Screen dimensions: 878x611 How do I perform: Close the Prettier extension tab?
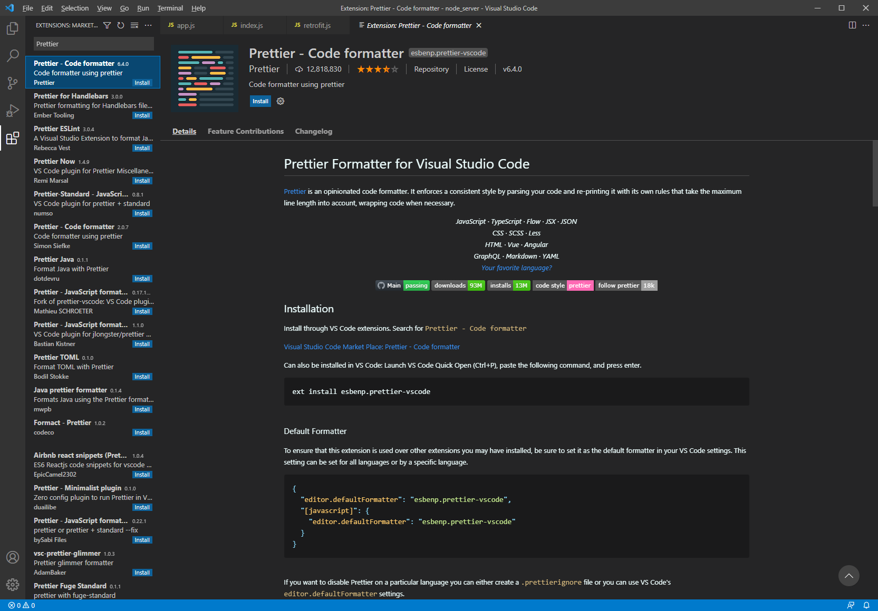(x=479, y=25)
